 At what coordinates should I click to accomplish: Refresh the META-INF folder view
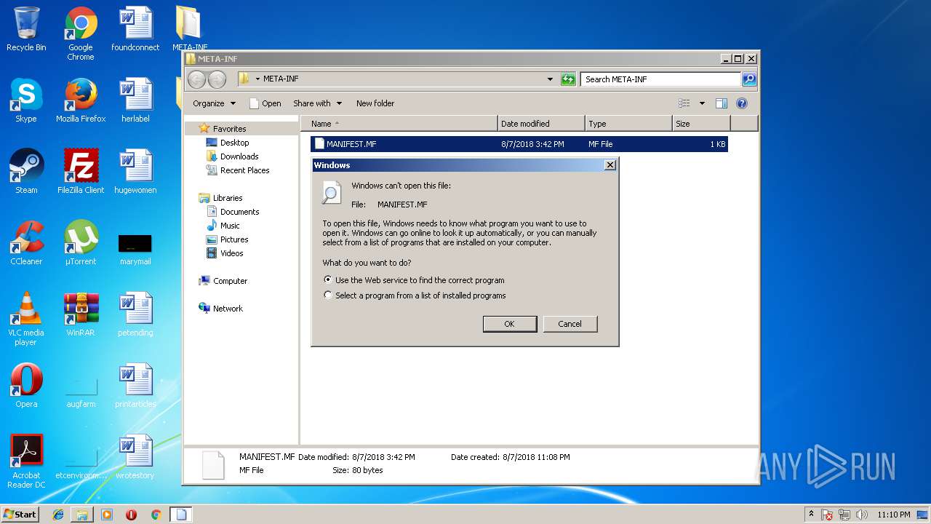[568, 79]
